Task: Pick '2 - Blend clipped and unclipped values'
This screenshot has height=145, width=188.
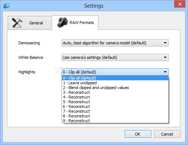Action: tap(115, 88)
